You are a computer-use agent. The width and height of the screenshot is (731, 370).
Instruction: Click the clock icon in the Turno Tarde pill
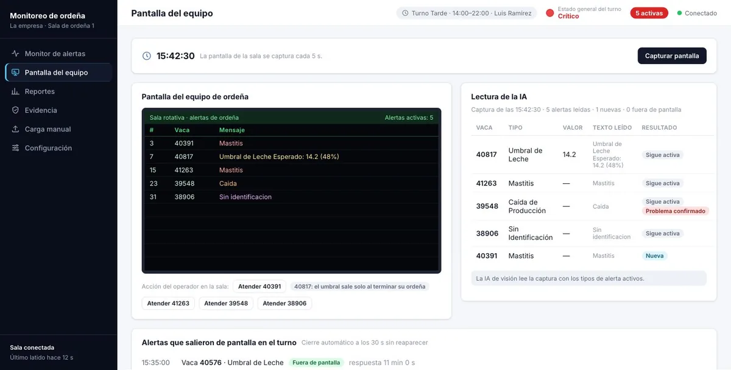[405, 13]
